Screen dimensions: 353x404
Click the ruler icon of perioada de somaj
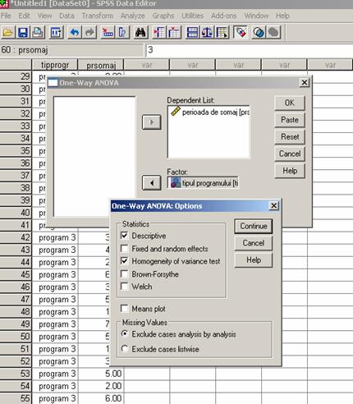pos(176,112)
